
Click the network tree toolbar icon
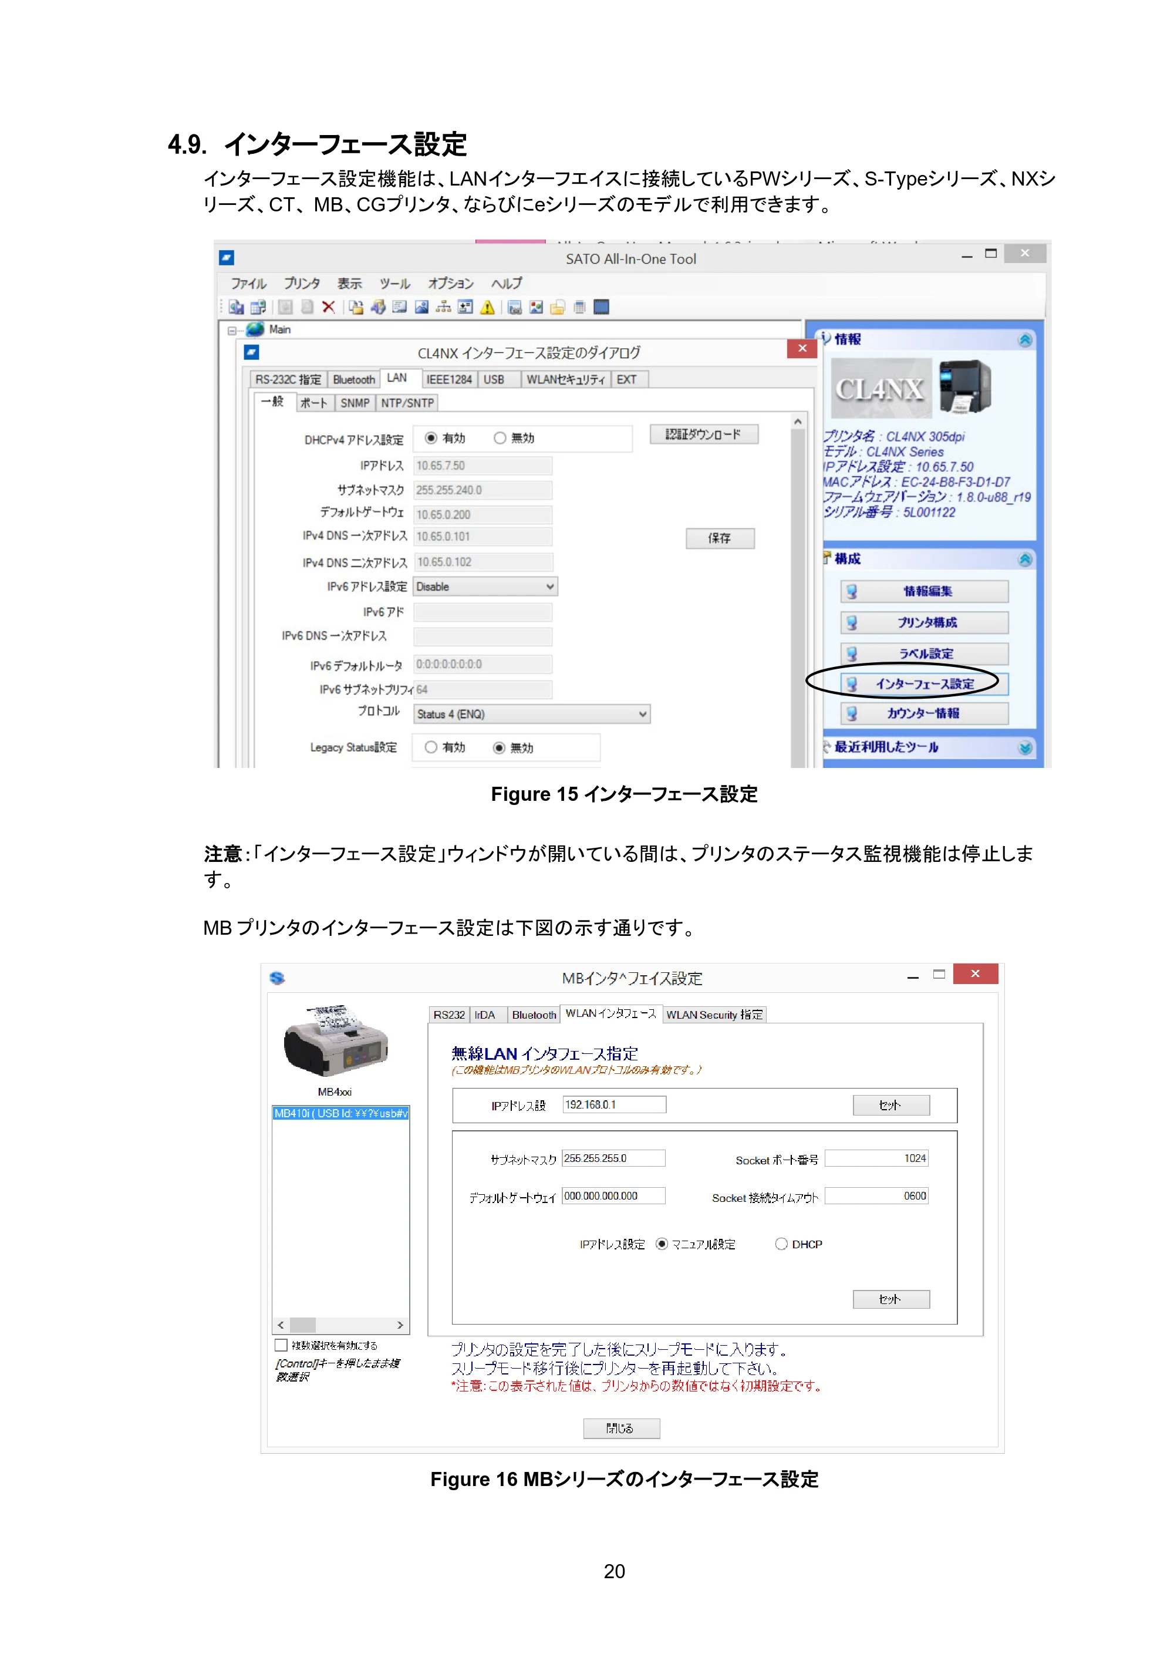pos(443,308)
